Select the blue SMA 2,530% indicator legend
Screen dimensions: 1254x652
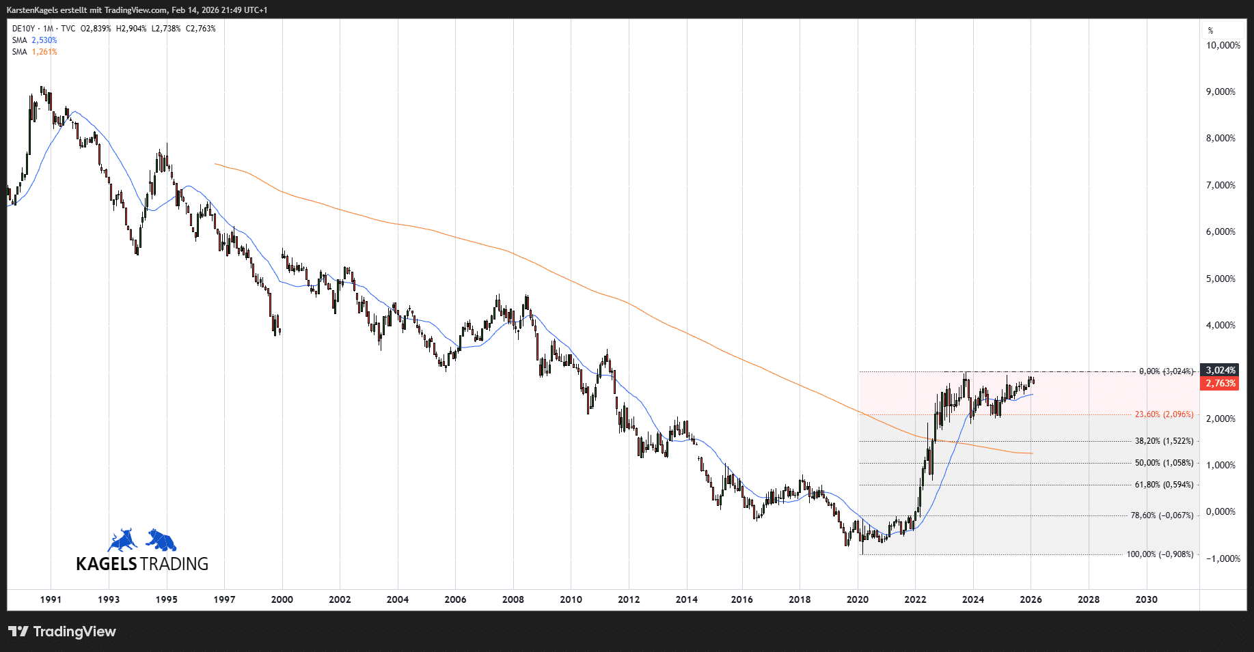[35, 40]
